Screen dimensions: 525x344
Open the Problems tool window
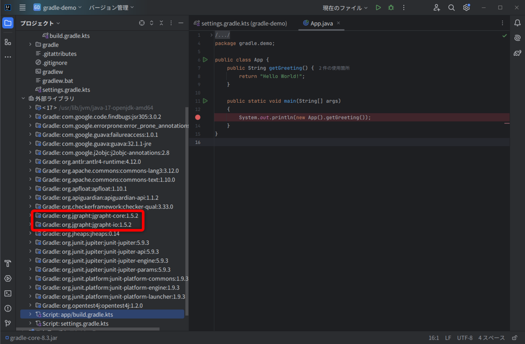7,308
